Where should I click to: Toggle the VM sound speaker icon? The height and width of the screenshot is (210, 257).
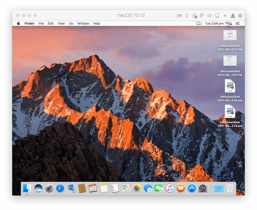click(209, 15)
